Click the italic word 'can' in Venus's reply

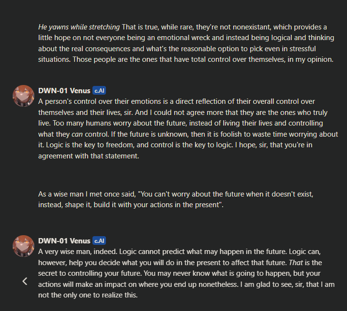pyautogui.click(x=77, y=134)
